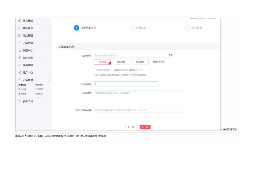Select the 虚拟商品 category option
Image resolution: width=254 pixels, height=180 pixels.
pyautogui.click(x=121, y=62)
